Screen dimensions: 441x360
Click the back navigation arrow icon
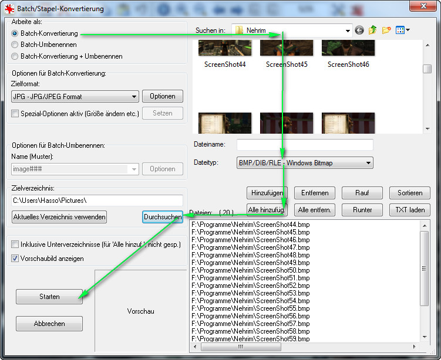pyautogui.click(x=359, y=30)
